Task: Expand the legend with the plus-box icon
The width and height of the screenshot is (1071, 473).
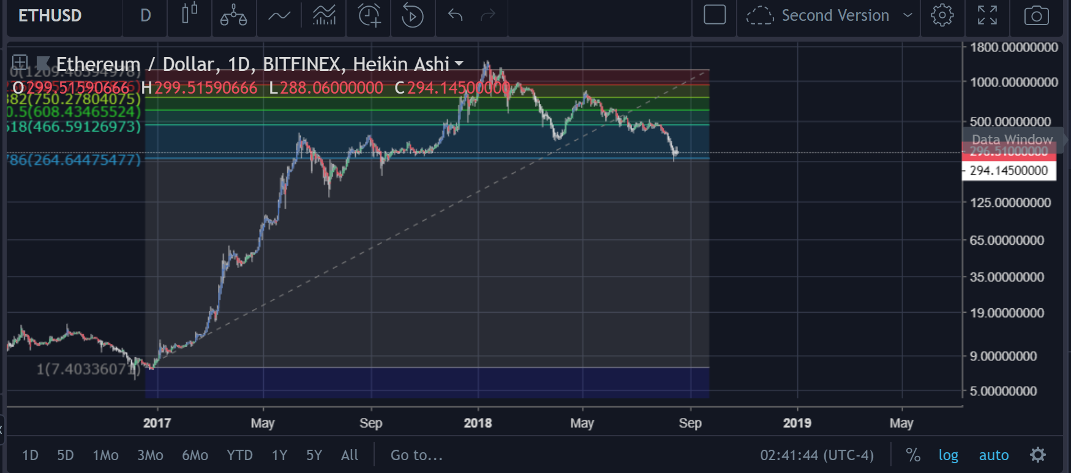Action: pos(20,62)
